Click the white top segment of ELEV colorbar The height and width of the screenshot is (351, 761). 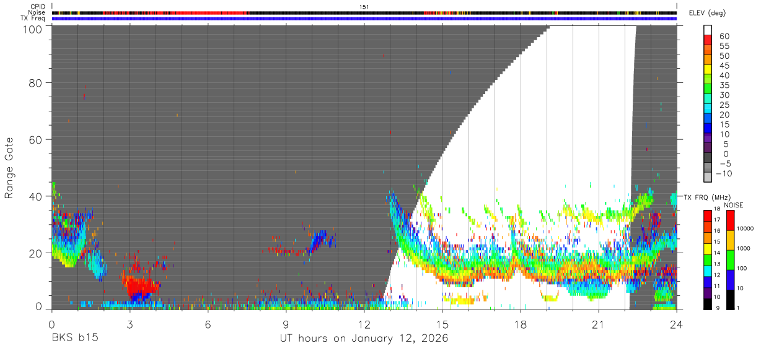pyautogui.click(x=708, y=30)
